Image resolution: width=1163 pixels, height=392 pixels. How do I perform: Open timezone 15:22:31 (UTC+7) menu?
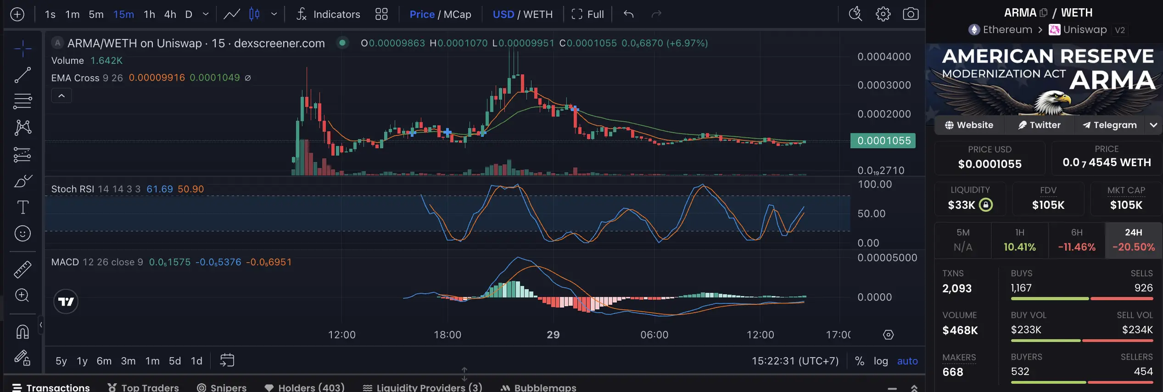click(795, 361)
